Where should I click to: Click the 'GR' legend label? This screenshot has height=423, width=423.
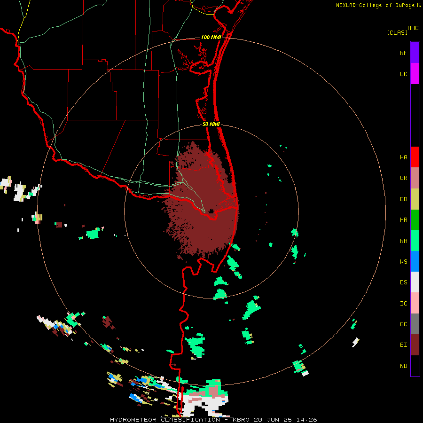point(403,178)
